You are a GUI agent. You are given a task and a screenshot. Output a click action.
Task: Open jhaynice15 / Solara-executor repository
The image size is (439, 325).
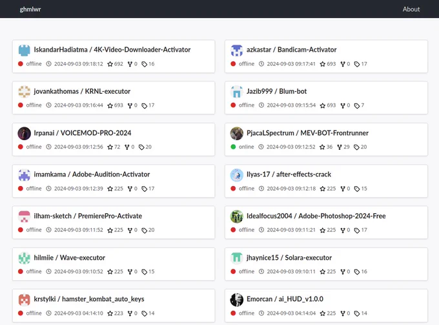coord(289,258)
